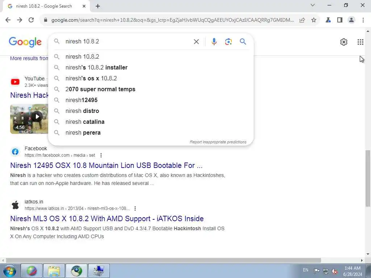Toggle the browser side panel
This screenshot has width=371, height=278.
(340, 20)
